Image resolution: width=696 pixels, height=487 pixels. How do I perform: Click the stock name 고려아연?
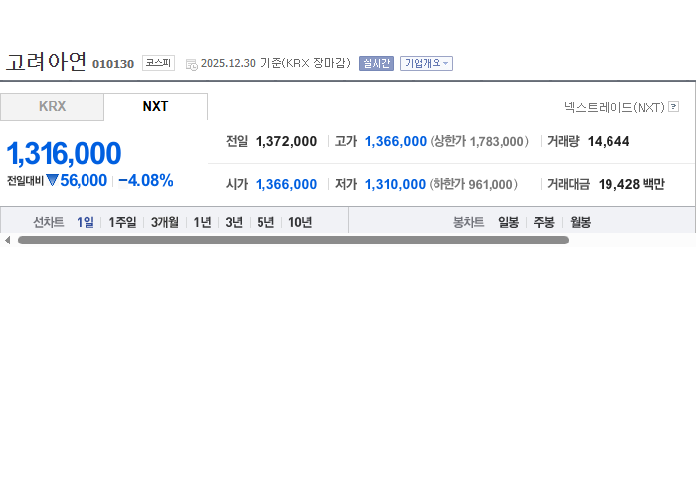(x=46, y=62)
